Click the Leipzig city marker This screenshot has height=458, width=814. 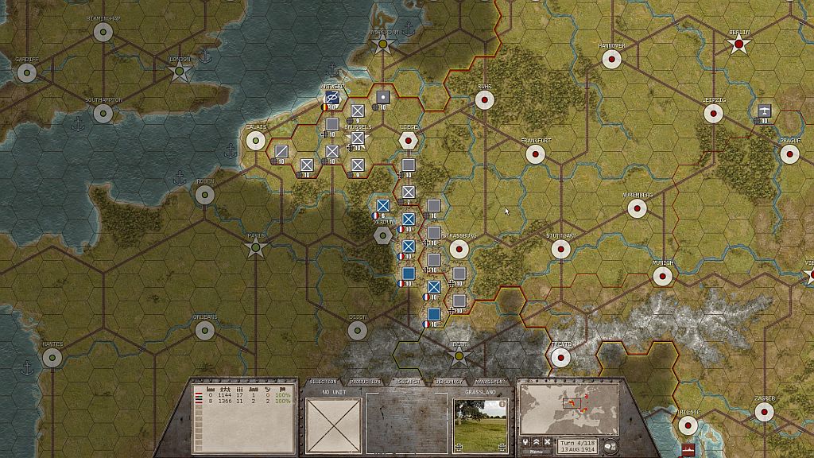tap(713, 113)
